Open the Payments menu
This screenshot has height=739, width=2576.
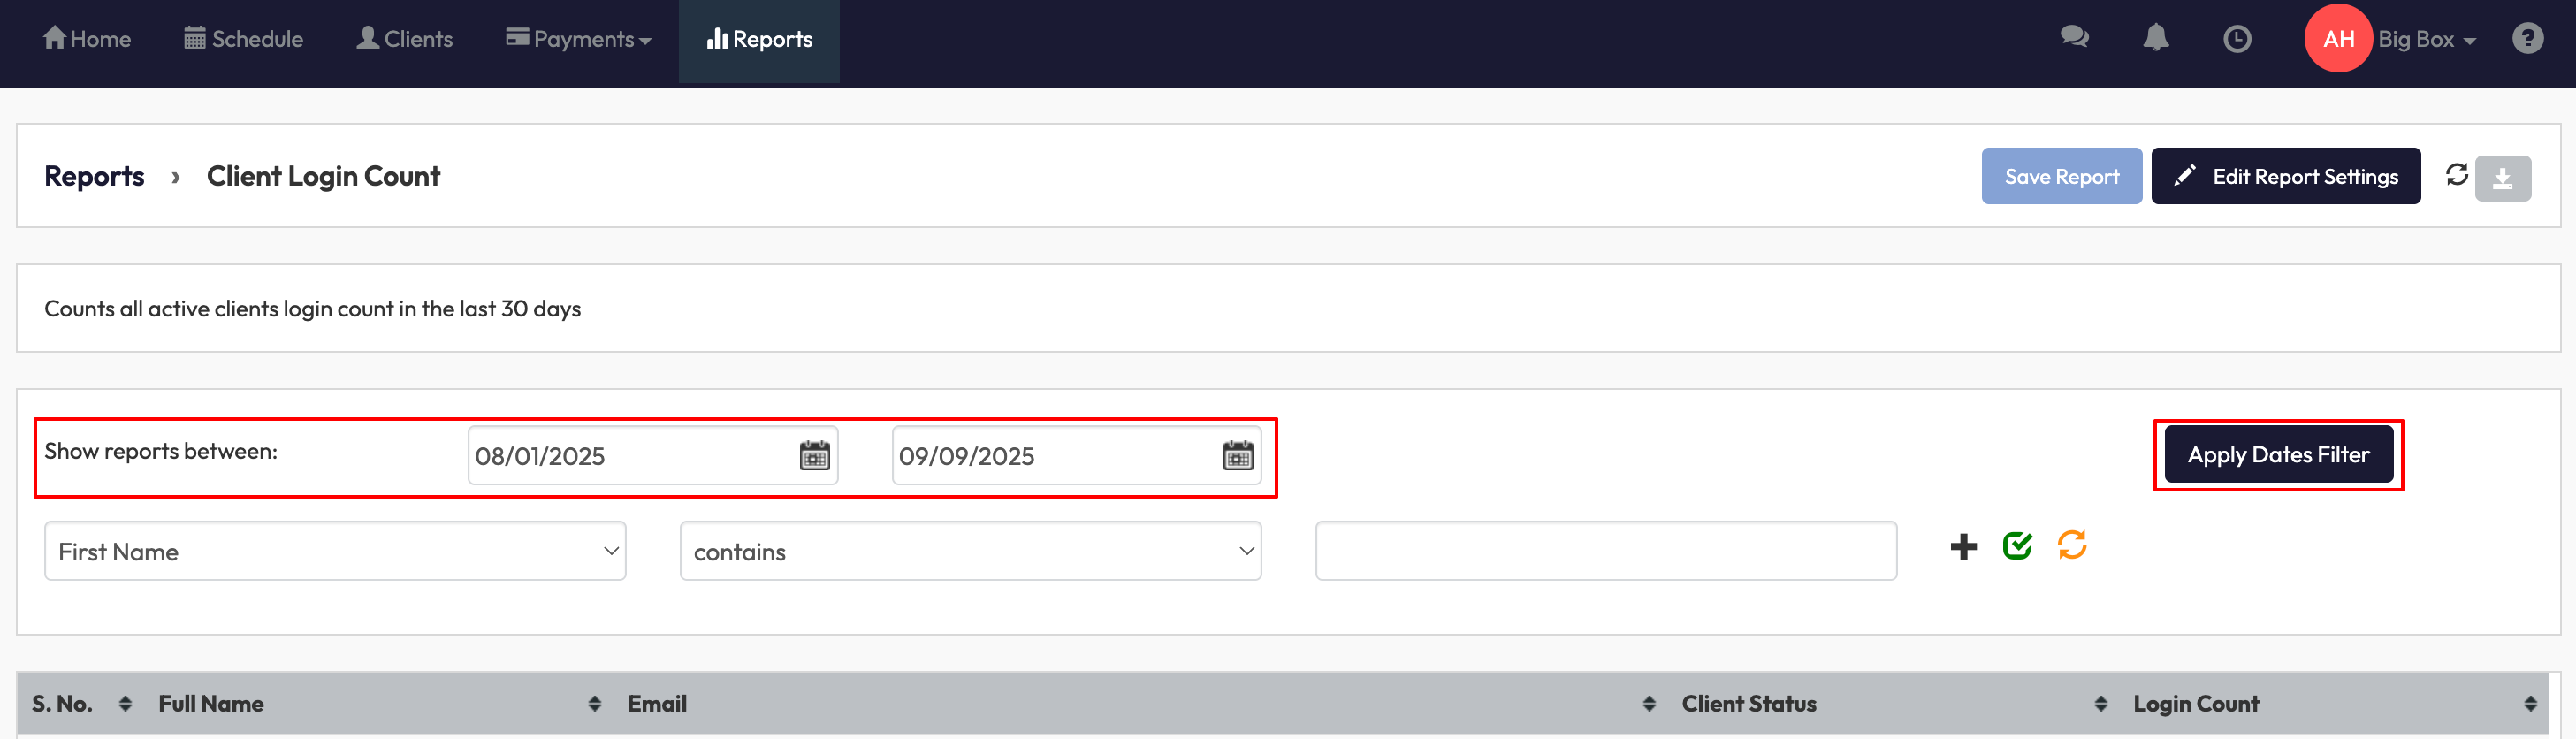(578, 39)
